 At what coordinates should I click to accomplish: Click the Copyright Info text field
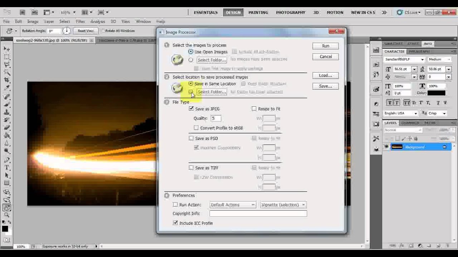coord(258,213)
